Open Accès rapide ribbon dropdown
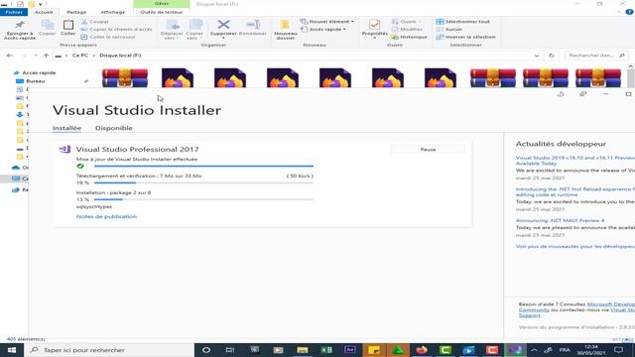Image resolution: width=635 pixels, height=357 pixels. [323, 29]
